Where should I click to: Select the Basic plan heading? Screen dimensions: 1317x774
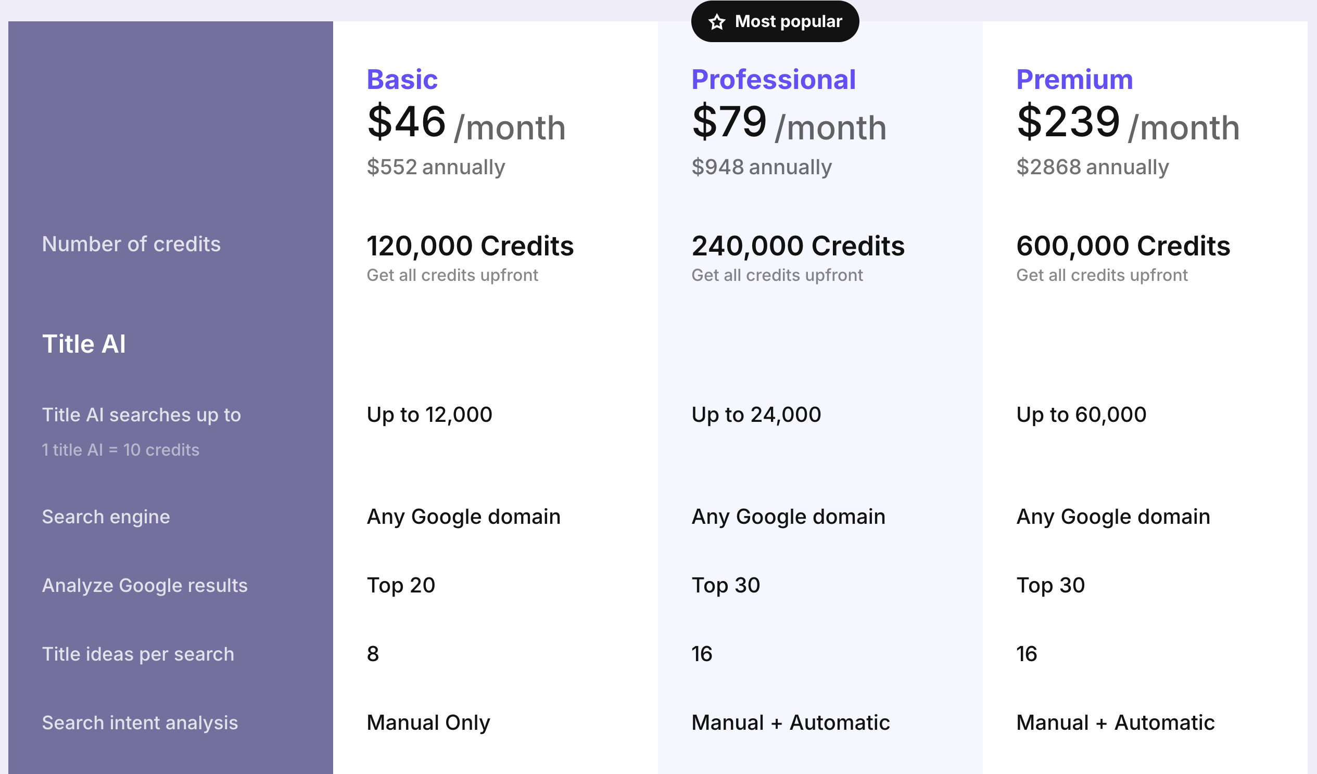point(402,80)
